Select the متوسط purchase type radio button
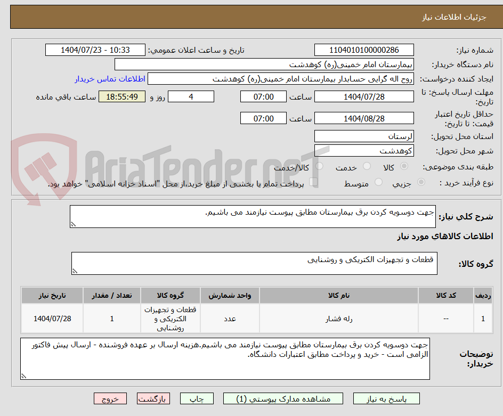 click(x=379, y=182)
